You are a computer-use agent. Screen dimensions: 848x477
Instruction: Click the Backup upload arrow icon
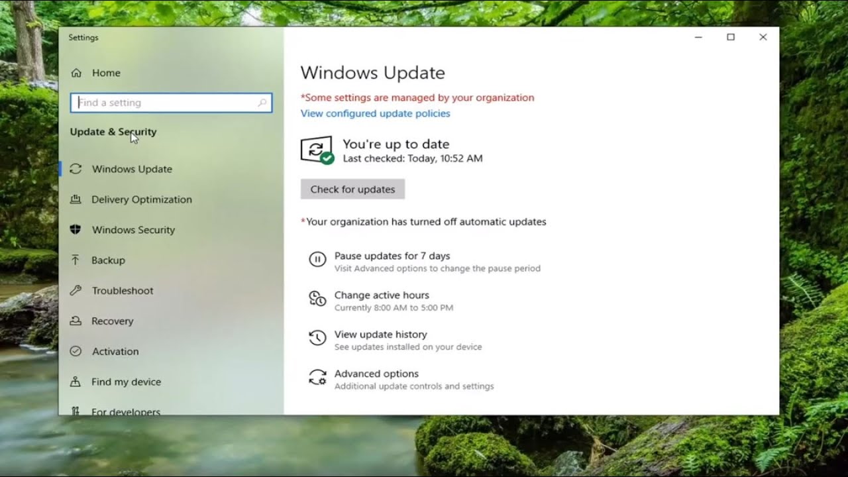[76, 260]
